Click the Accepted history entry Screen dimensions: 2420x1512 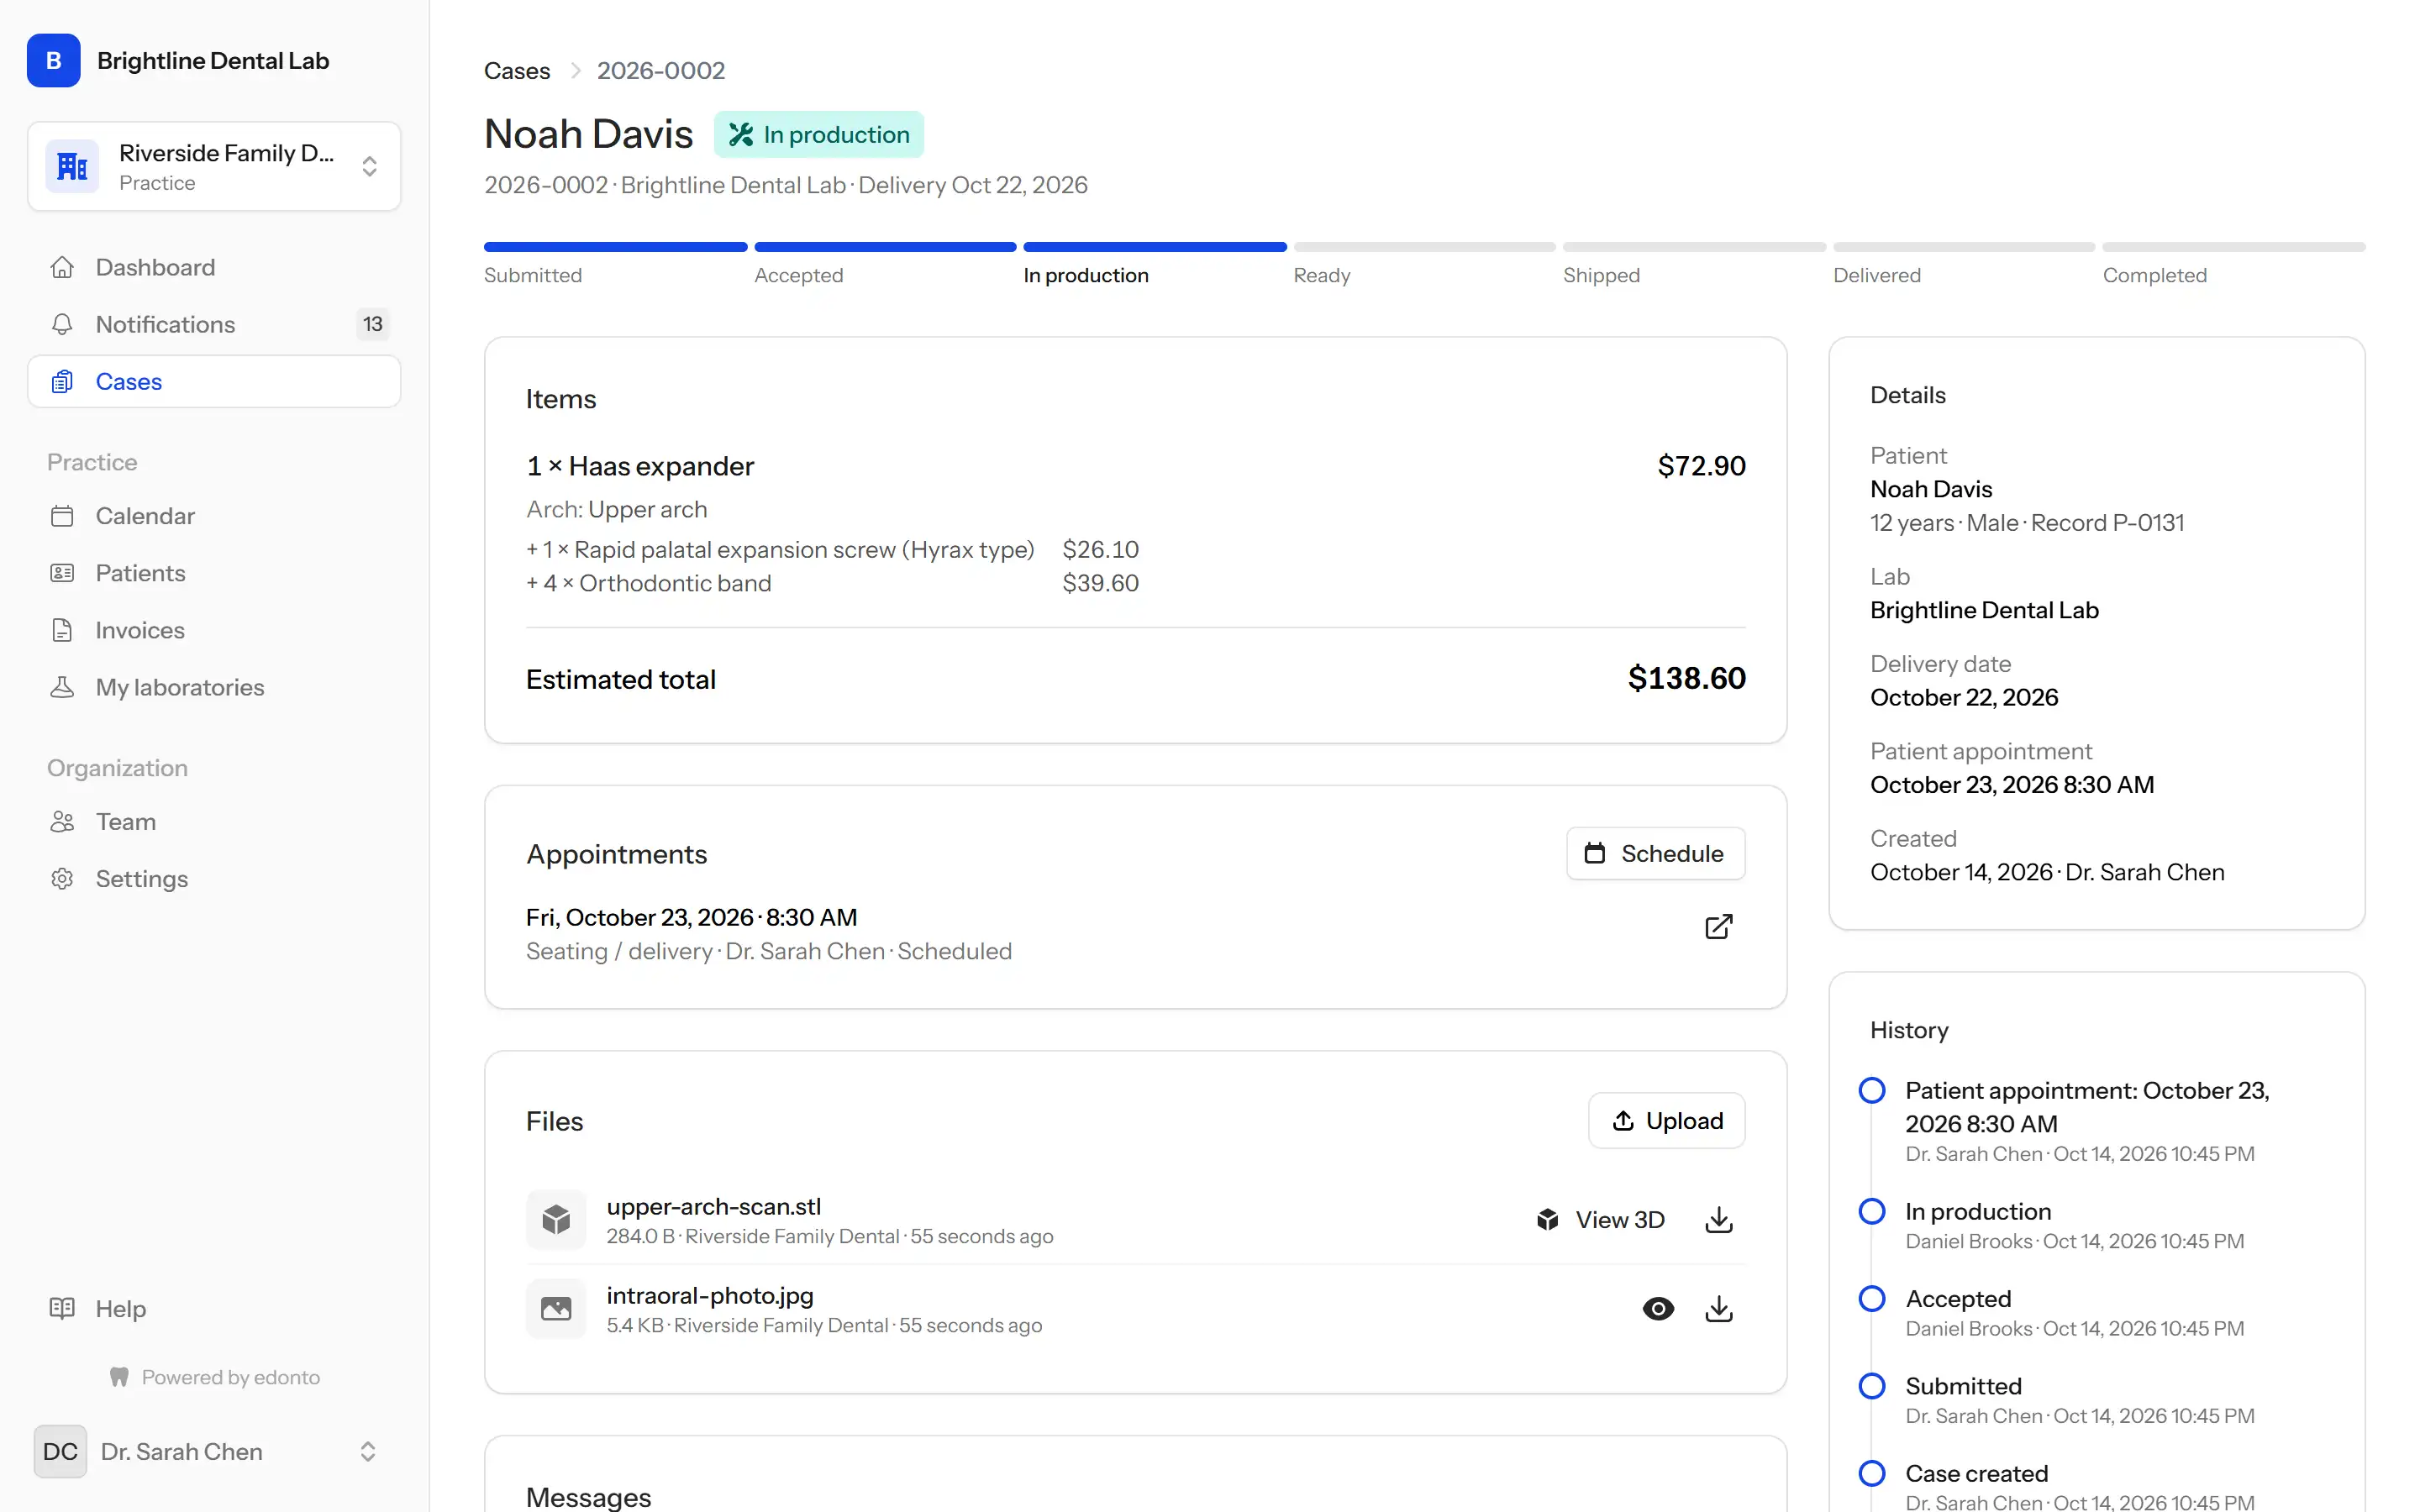pyautogui.click(x=1957, y=1299)
